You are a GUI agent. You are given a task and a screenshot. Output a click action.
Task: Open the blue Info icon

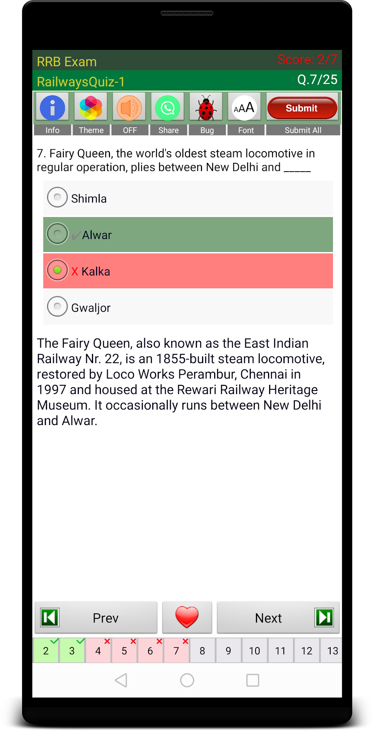52,107
